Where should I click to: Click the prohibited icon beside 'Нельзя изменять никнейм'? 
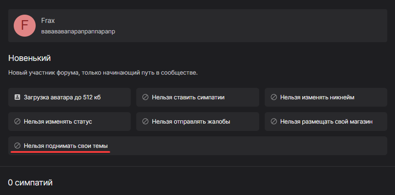(x=274, y=97)
